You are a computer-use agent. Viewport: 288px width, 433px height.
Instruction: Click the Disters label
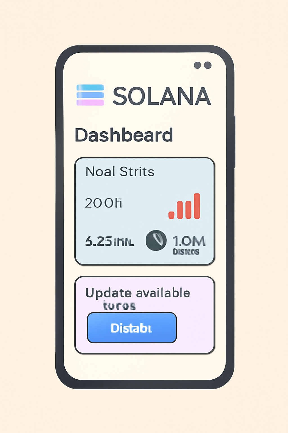(186, 252)
